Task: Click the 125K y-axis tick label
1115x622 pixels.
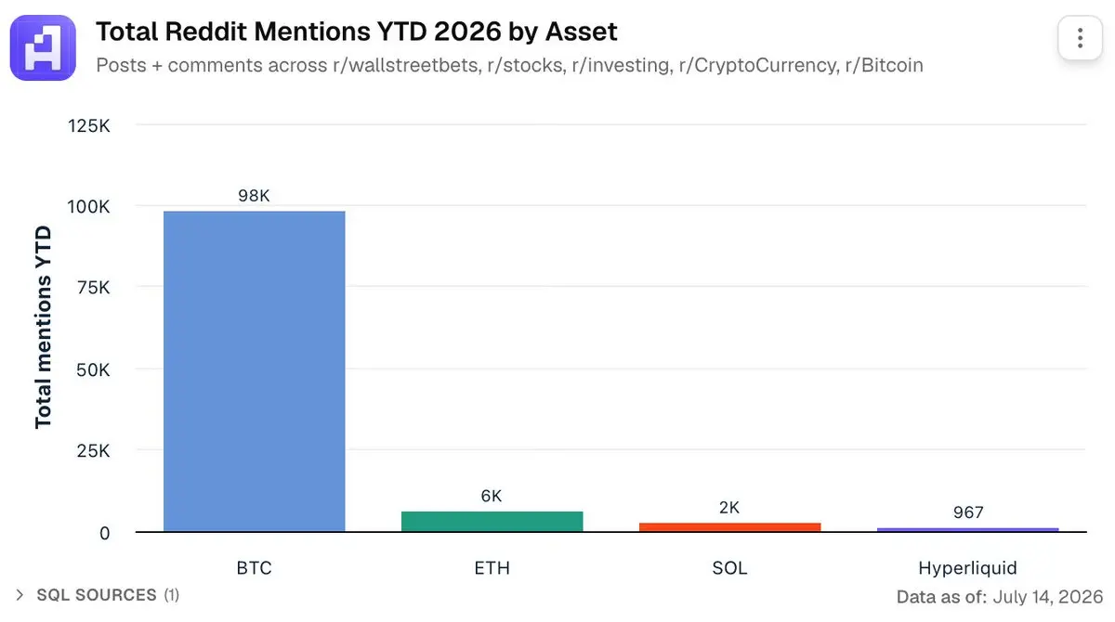Action: 89,125
